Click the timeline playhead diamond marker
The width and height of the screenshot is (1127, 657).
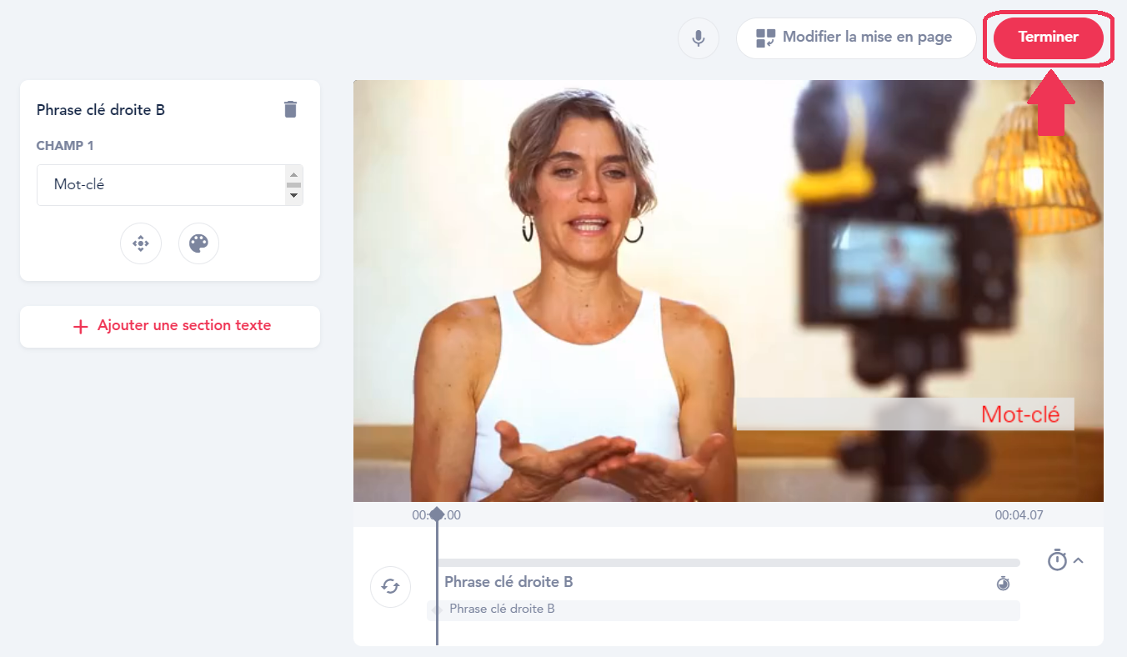tap(436, 514)
